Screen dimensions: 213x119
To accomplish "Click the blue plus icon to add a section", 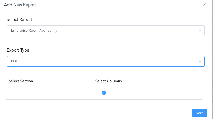I will [x=104, y=93].
